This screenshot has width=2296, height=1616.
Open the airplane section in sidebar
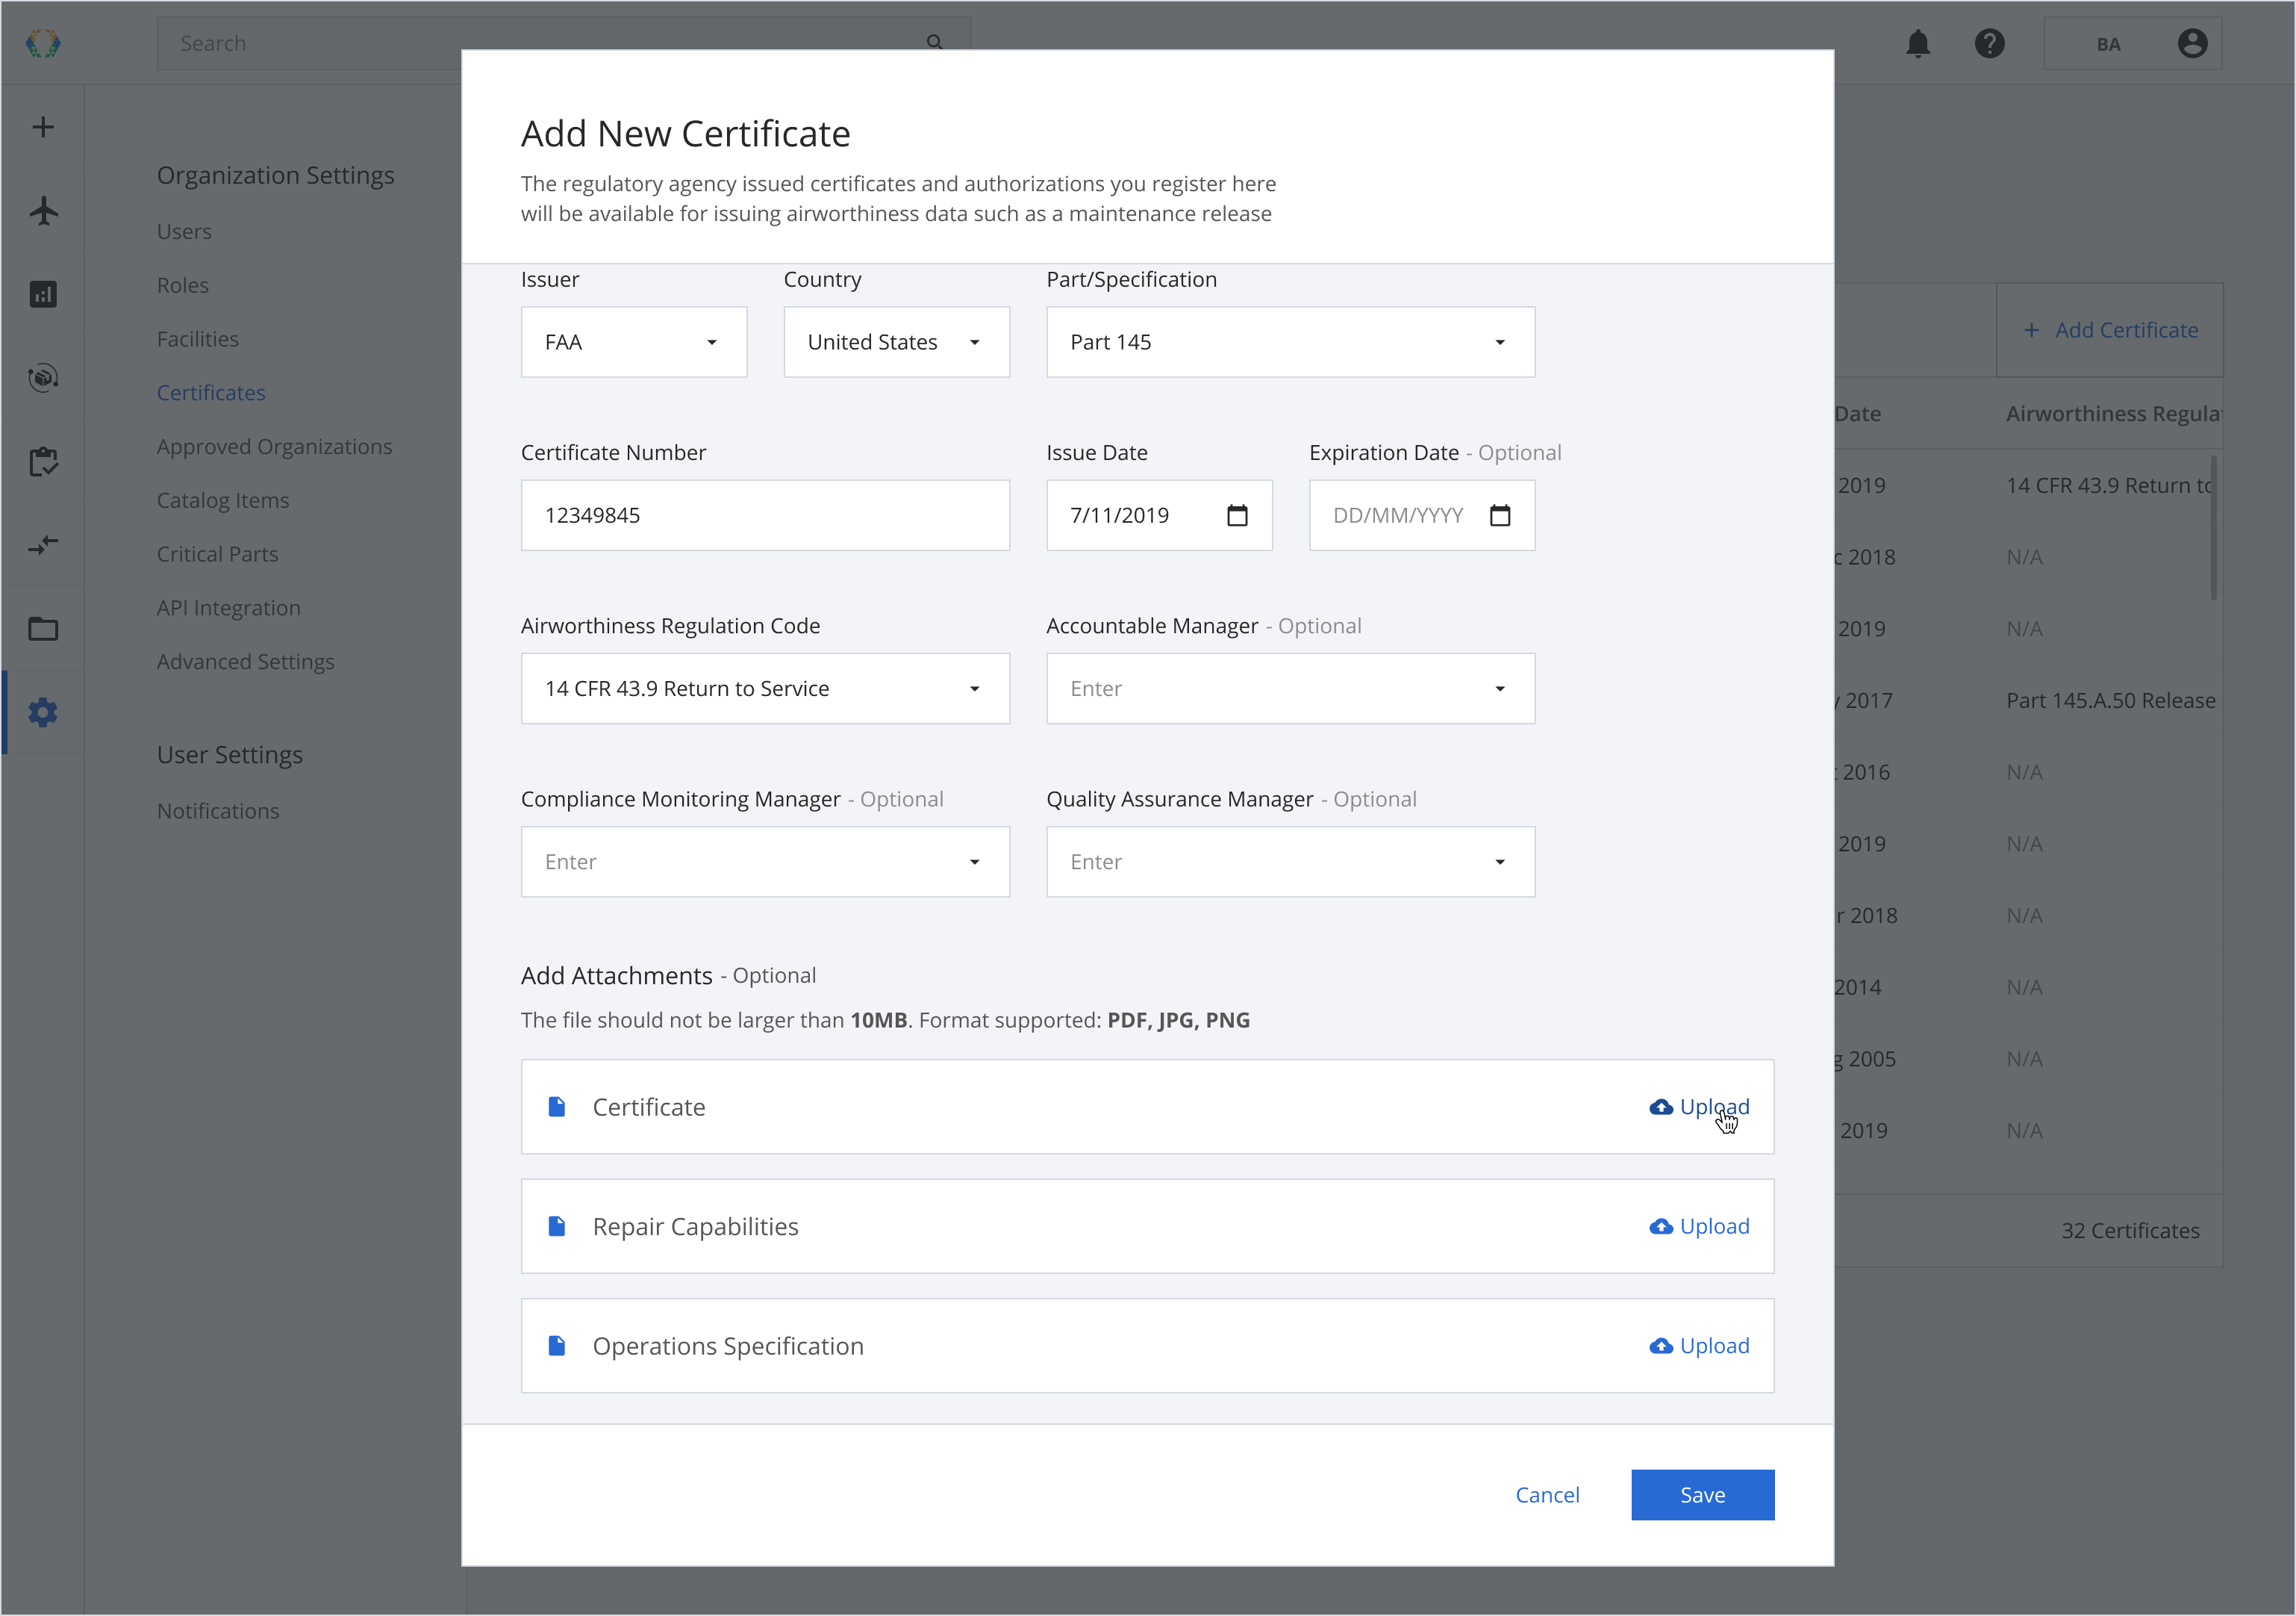pyautogui.click(x=43, y=210)
